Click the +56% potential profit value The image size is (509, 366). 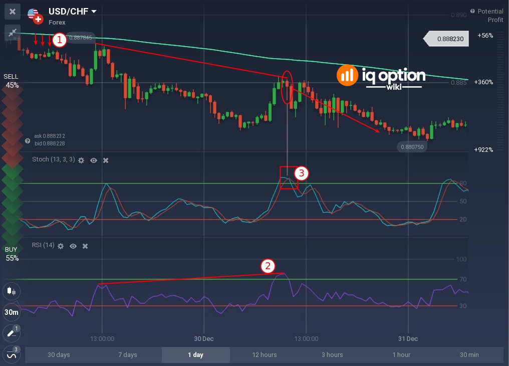tap(485, 36)
